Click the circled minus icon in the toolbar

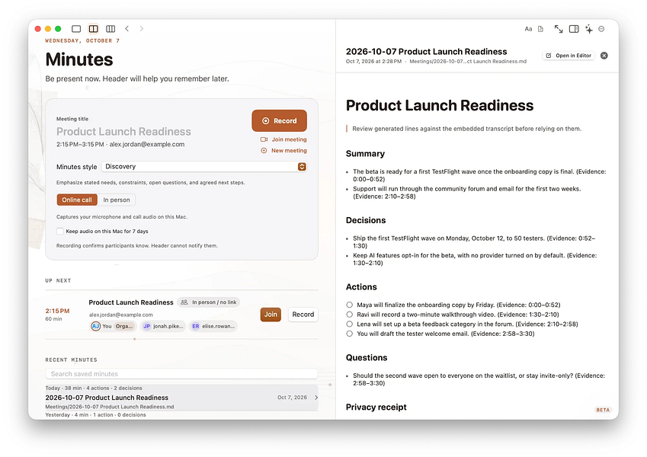click(x=601, y=29)
